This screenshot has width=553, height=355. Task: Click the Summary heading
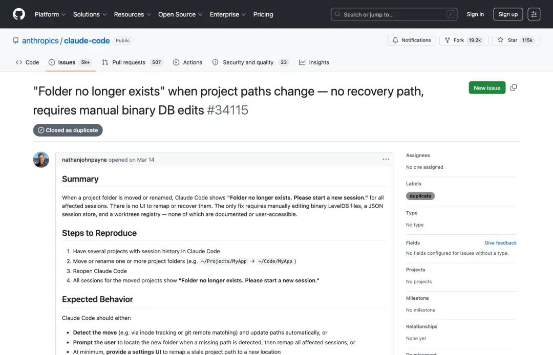click(x=80, y=179)
